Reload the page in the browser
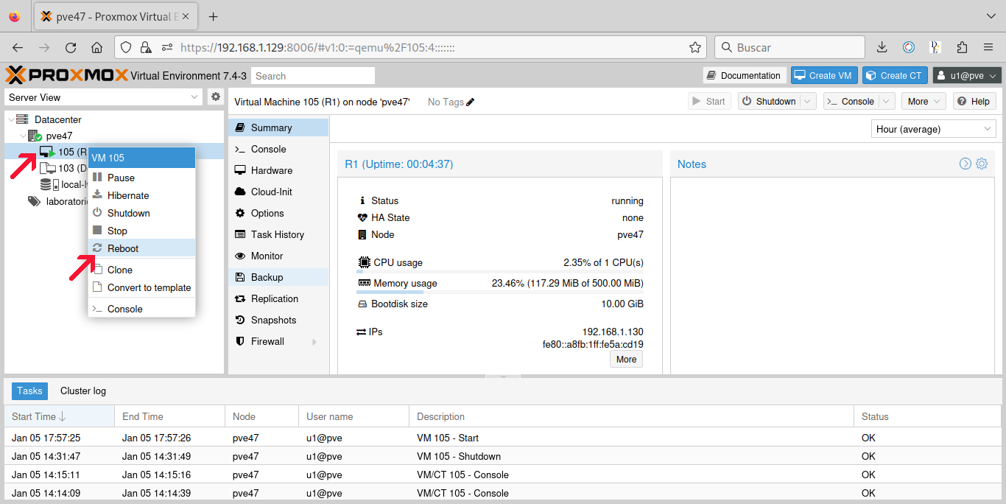The height and width of the screenshot is (504, 1006). (x=71, y=47)
